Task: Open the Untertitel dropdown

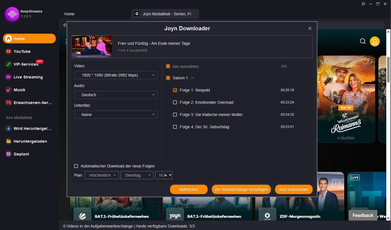Action: pos(116,114)
